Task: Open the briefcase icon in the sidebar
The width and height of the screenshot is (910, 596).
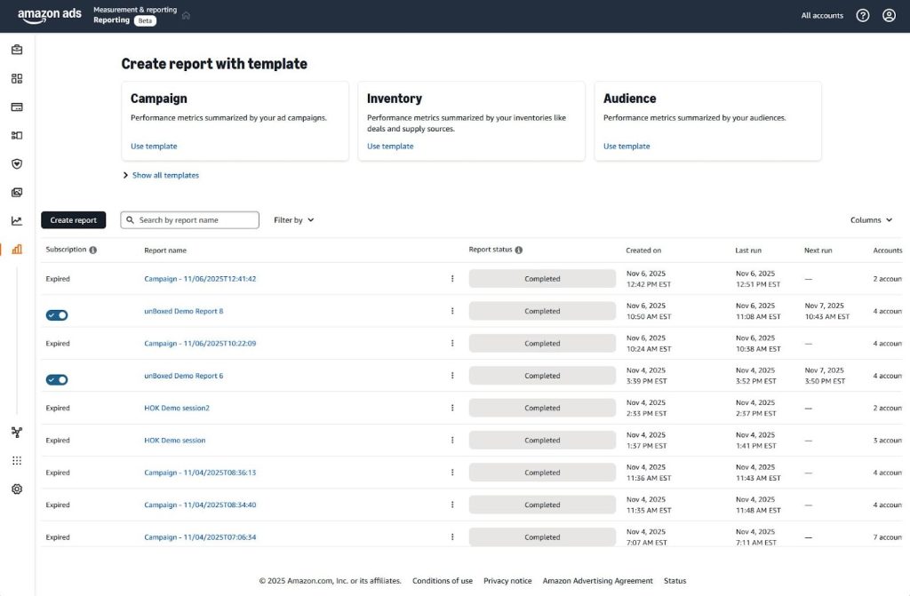Action: 17,50
